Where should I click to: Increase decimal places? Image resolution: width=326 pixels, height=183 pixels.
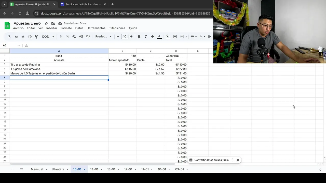(81, 37)
